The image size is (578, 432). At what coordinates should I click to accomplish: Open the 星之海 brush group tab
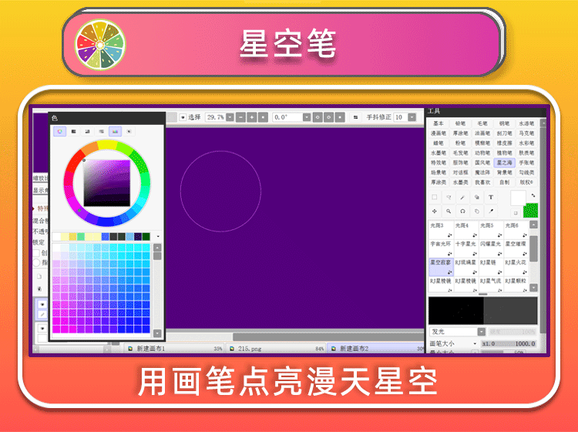tap(504, 163)
